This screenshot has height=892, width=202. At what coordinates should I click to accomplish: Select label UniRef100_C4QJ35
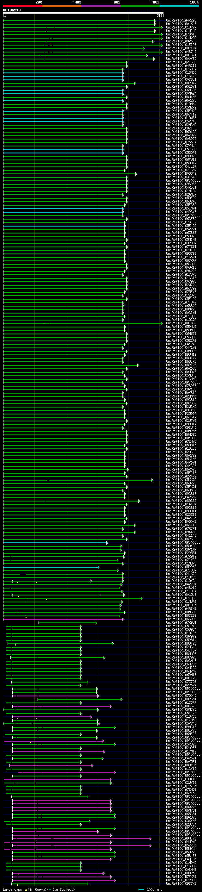(x=181, y=859)
